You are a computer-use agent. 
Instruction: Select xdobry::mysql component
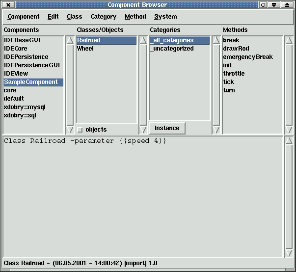point(25,107)
